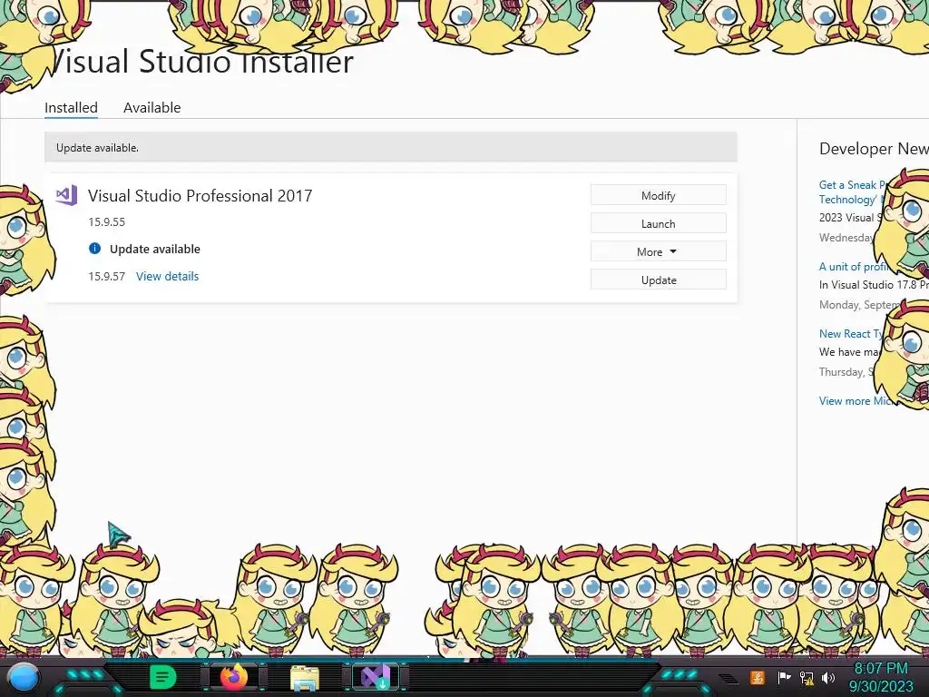The image size is (929, 697).
Task: Click the Java update tray icon
Action: coord(758,677)
